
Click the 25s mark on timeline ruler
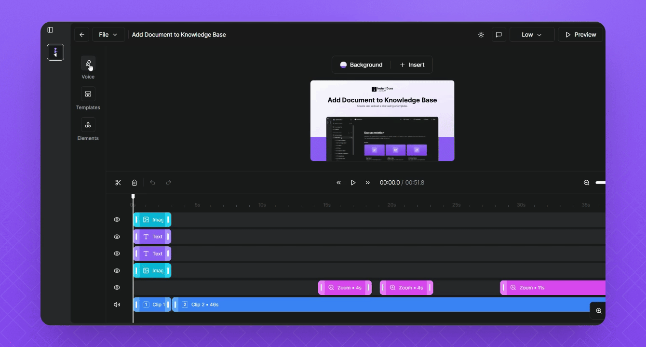(x=456, y=205)
